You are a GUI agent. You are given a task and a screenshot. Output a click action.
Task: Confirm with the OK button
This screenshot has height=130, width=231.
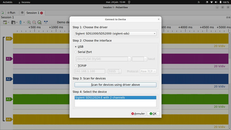point(153,114)
